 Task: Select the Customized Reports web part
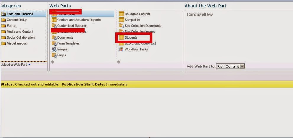click(x=72, y=26)
